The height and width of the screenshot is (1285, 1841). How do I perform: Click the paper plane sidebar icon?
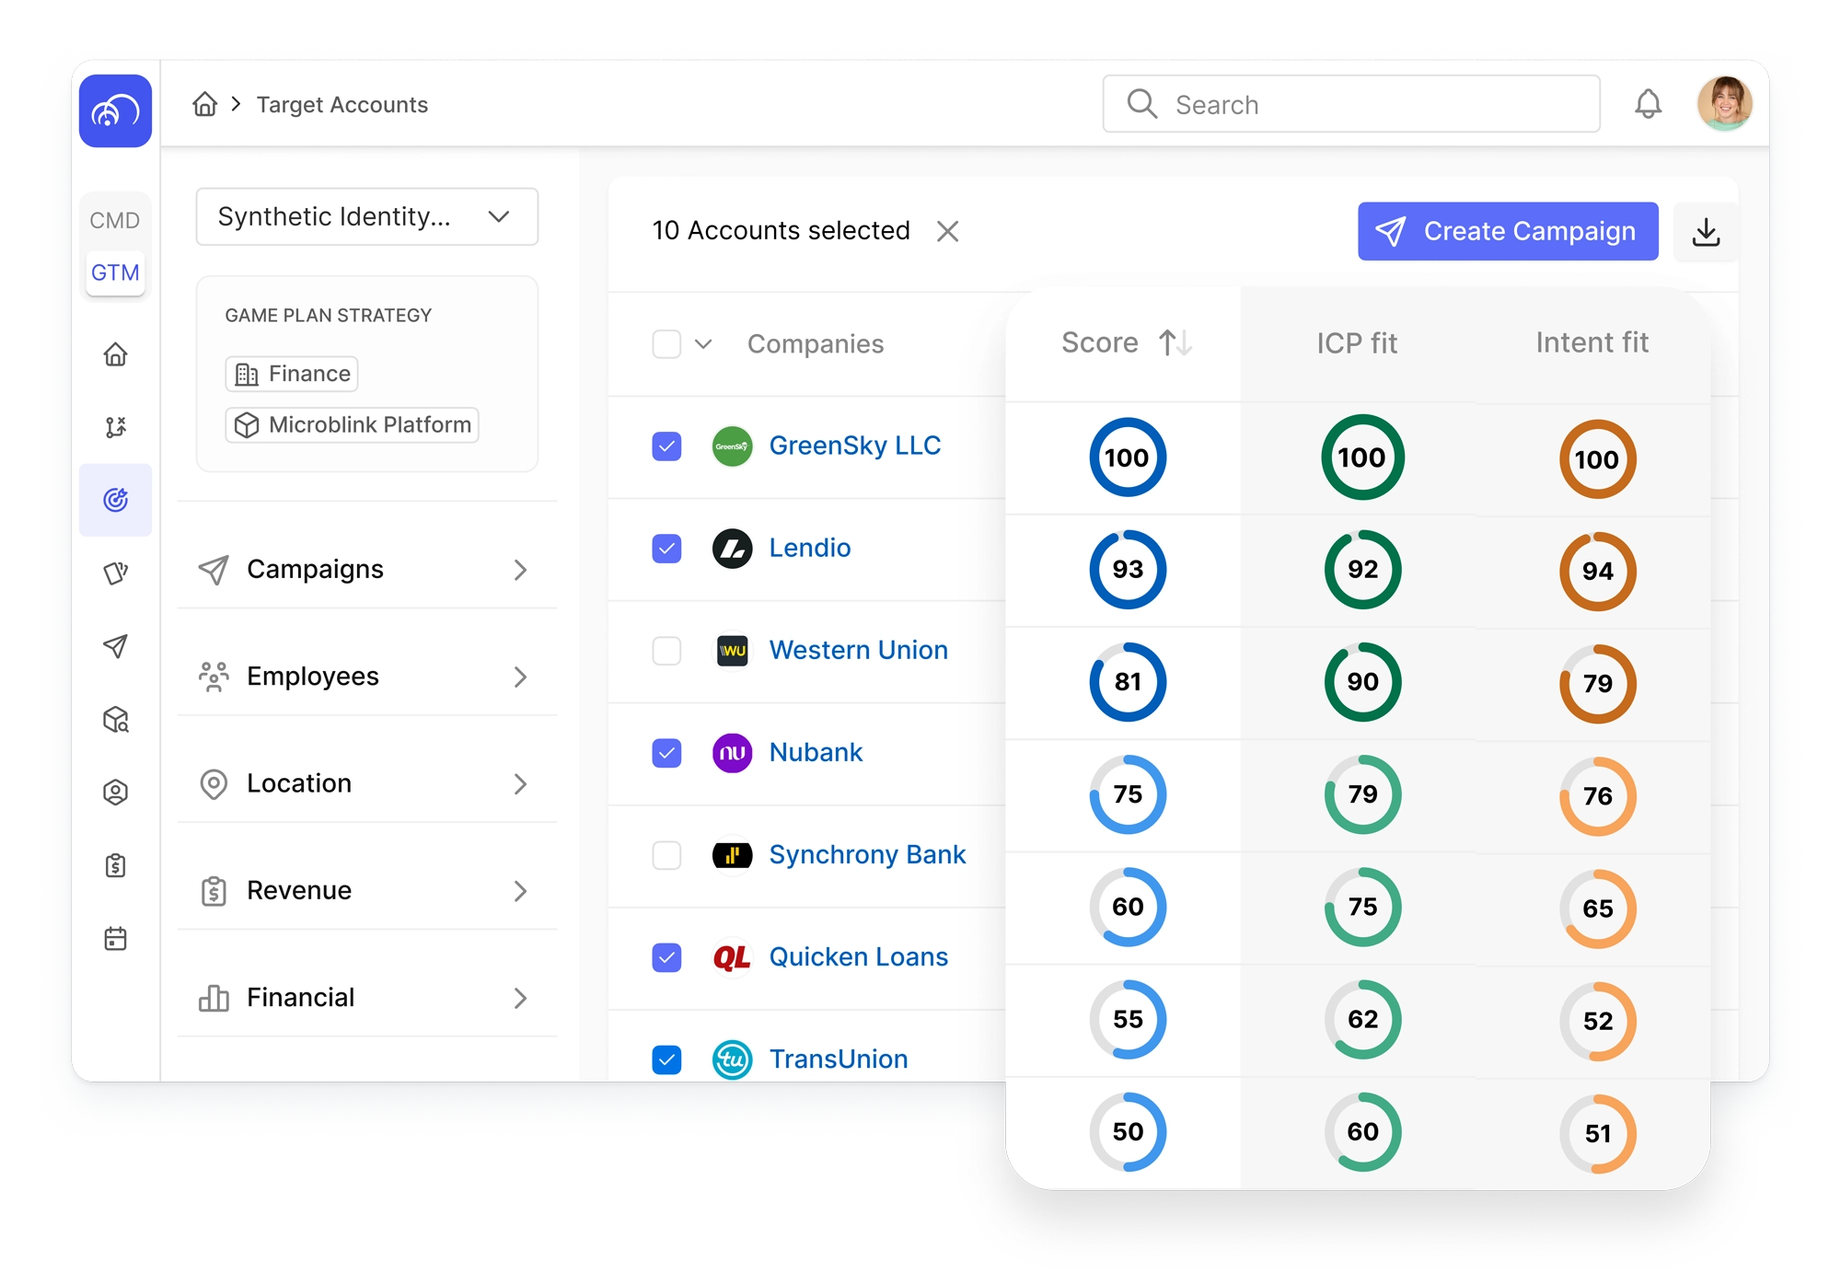115,646
